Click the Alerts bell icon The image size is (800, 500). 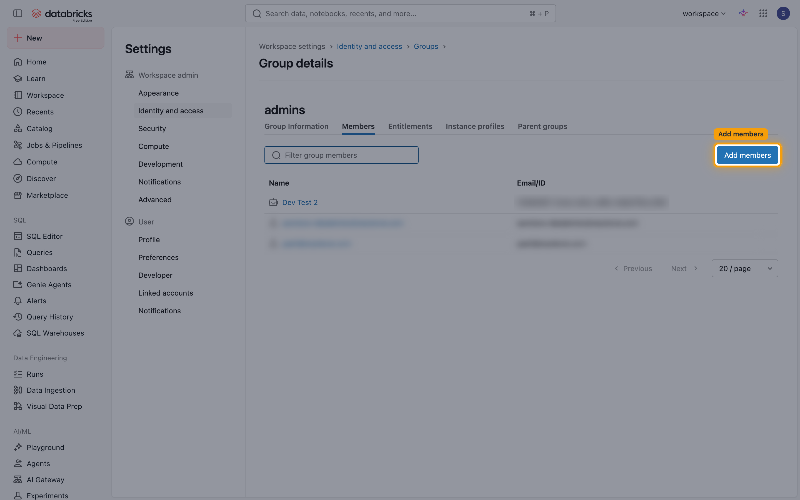pos(18,301)
